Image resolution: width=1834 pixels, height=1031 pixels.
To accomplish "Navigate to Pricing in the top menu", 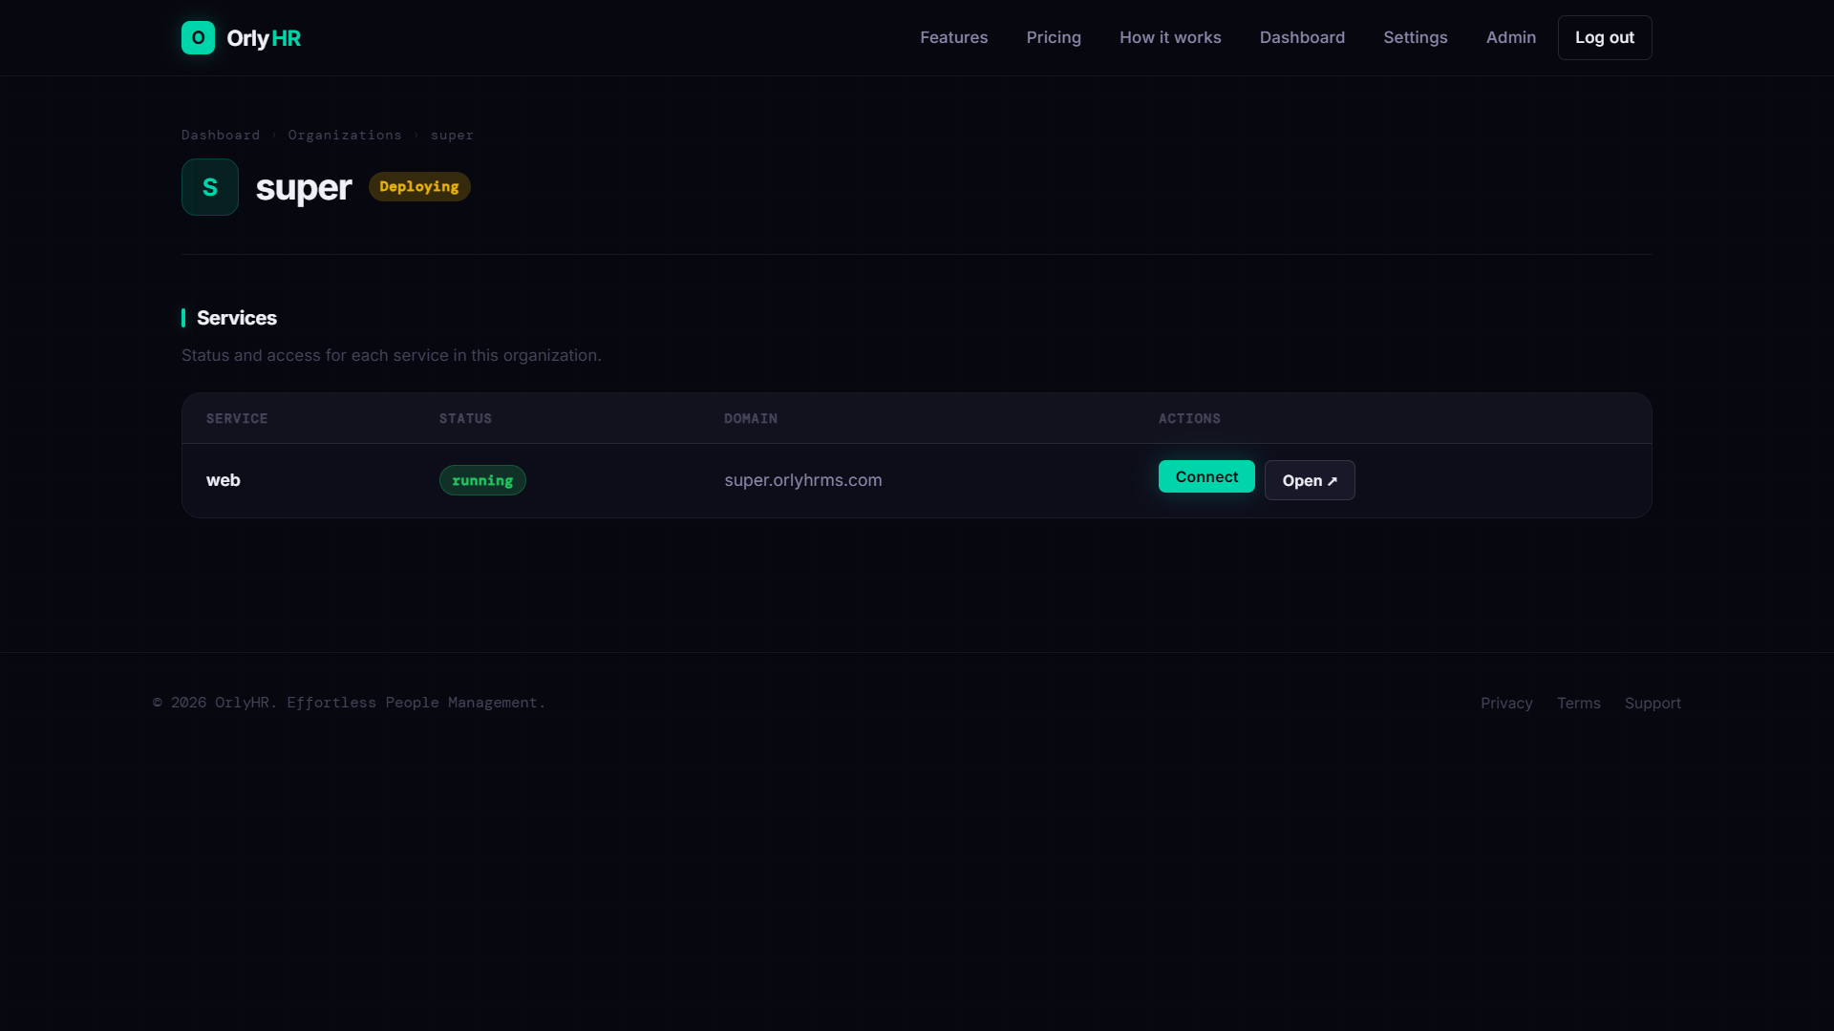I will [x=1054, y=37].
